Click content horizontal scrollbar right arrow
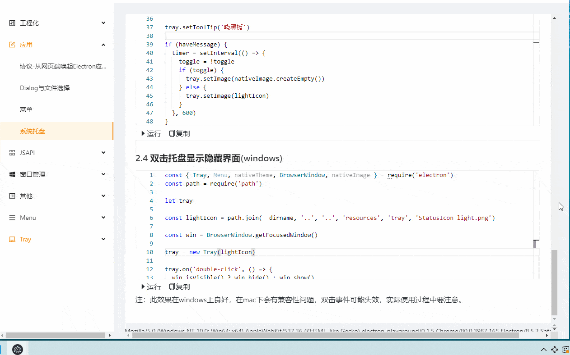Viewport: 570px width, 355px height. click(x=548, y=335)
